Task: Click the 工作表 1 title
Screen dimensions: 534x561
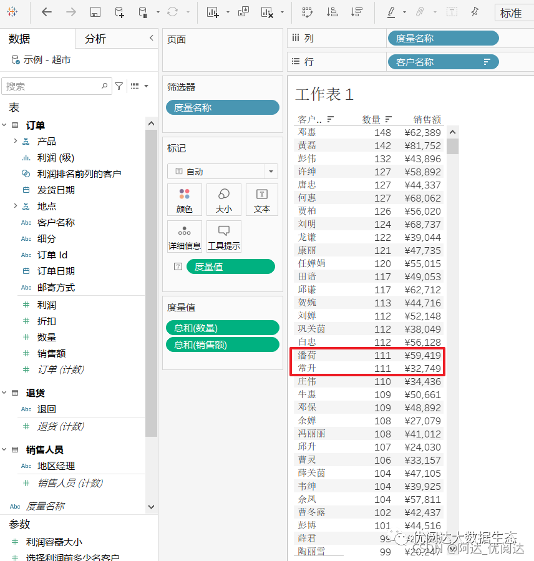Action: pos(324,94)
